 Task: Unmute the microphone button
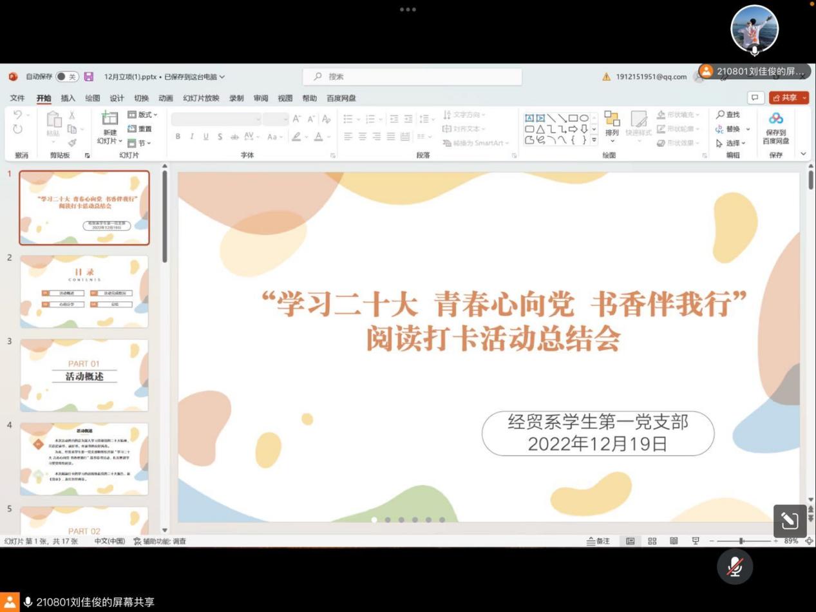[735, 566]
